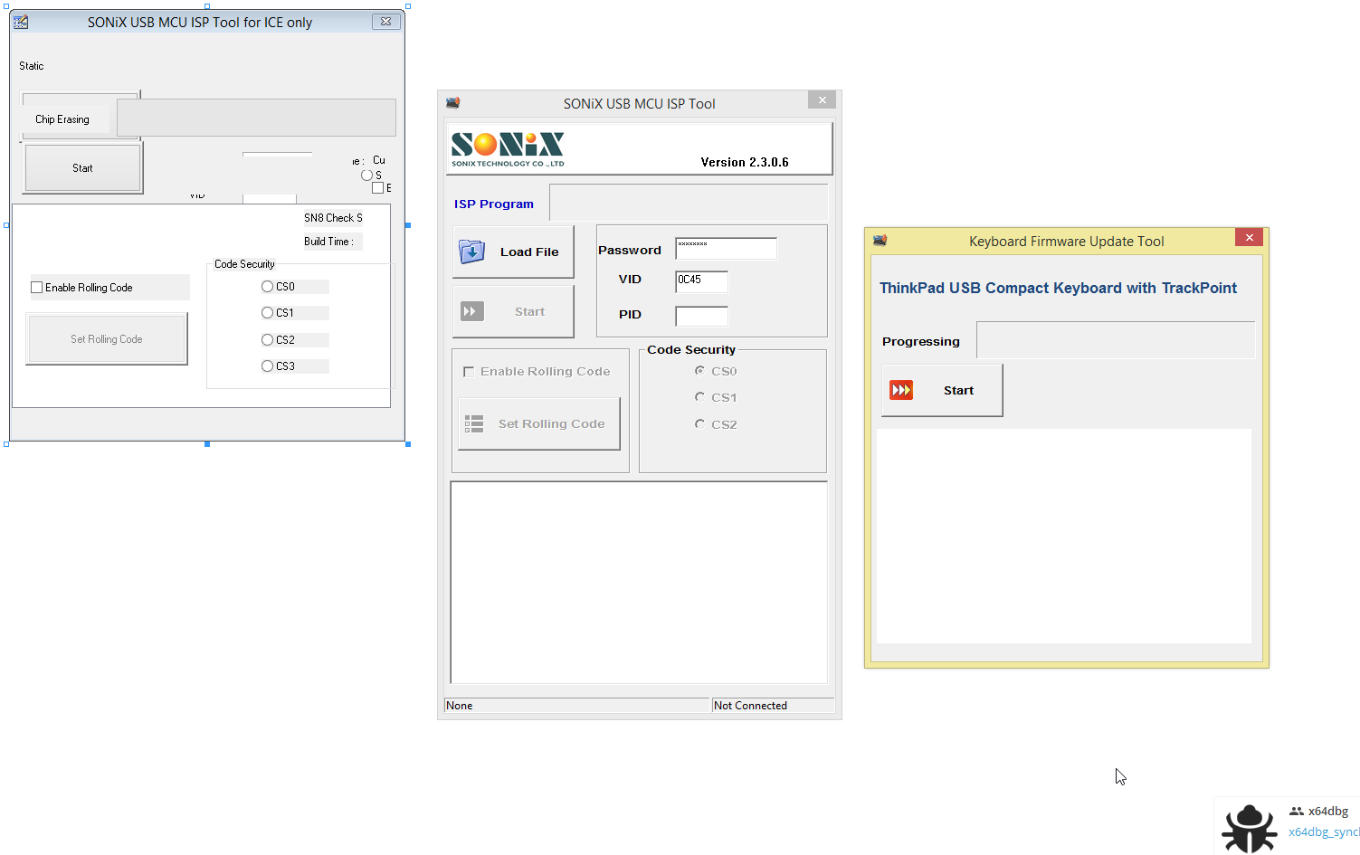The height and width of the screenshot is (855, 1360).
Task: Click Chip Erasing button in ICE window
Action: 62,119
